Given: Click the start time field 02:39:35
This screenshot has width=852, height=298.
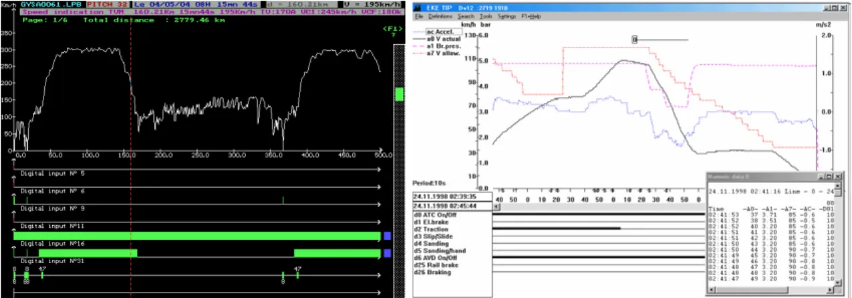Looking at the screenshot, I should [453, 196].
